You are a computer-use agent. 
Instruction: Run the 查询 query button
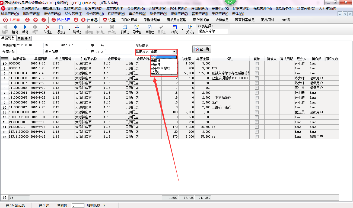[202, 49]
